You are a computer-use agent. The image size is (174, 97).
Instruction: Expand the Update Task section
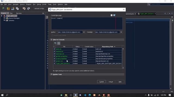point(51,74)
